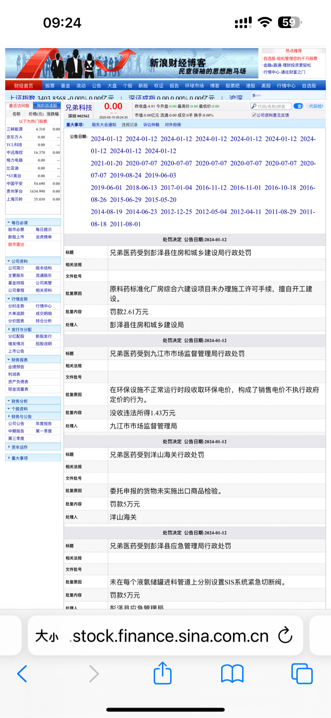Select 贵州茅台 in hot stocks list
Viewport: 331px width, 718px height.
(15, 191)
